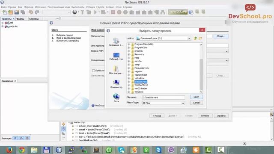Open the PHP version dropdown in wizard
The width and height of the screenshot is (274, 154).
[x=226, y=51]
